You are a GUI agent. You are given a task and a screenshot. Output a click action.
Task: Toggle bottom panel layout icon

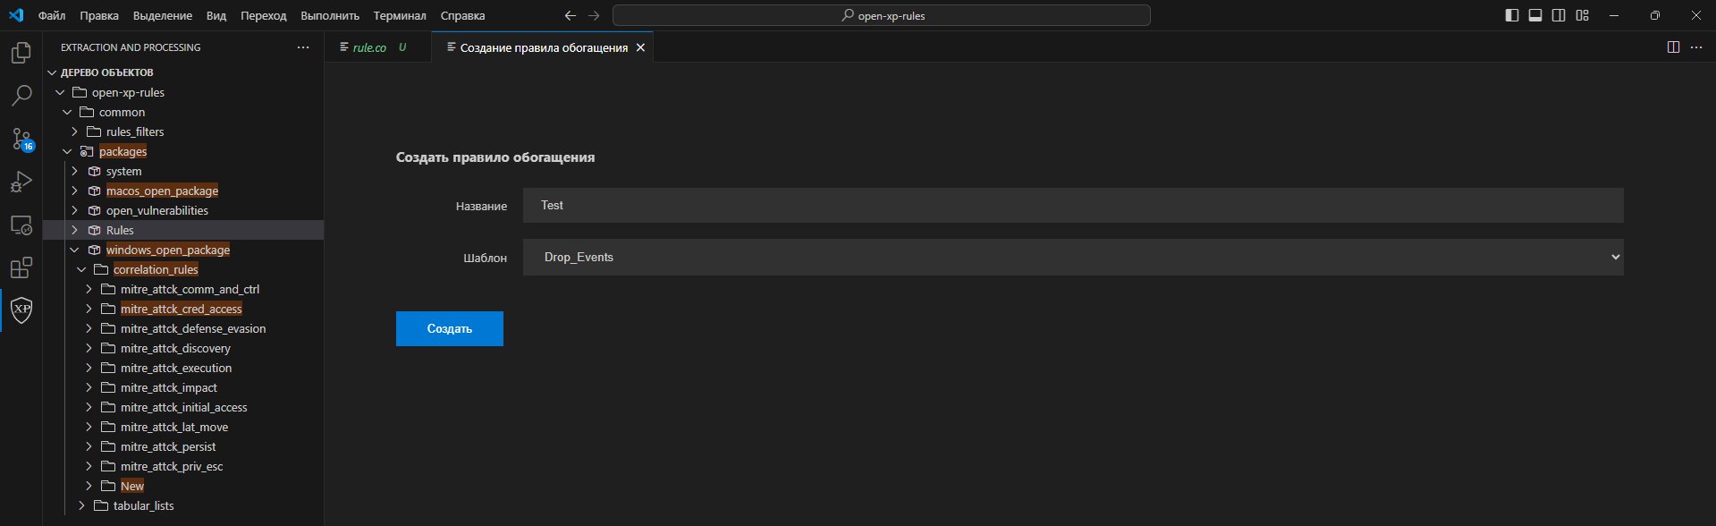coord(1535,15)
